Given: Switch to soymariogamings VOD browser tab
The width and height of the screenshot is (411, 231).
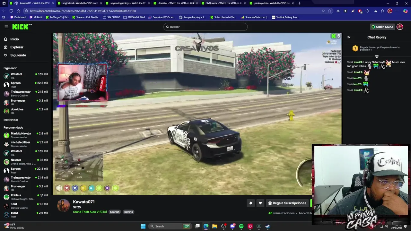Looking at the screenshot, I should pos(127,3).
